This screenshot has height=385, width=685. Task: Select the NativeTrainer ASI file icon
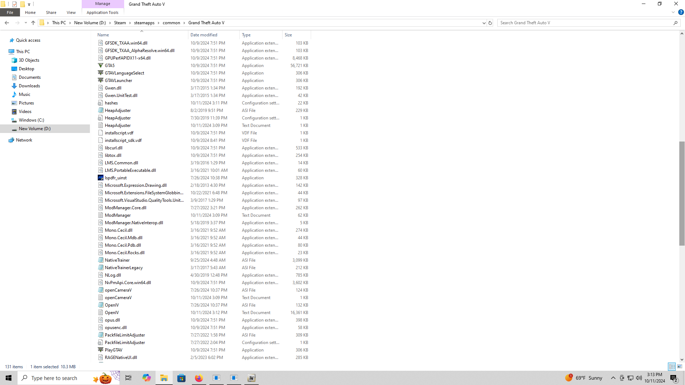(101, 260)
